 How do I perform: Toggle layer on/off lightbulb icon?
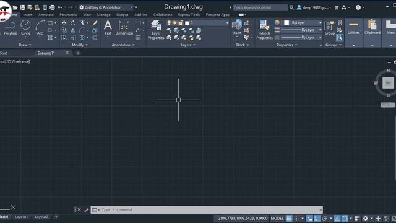click(x=169, y=23)
